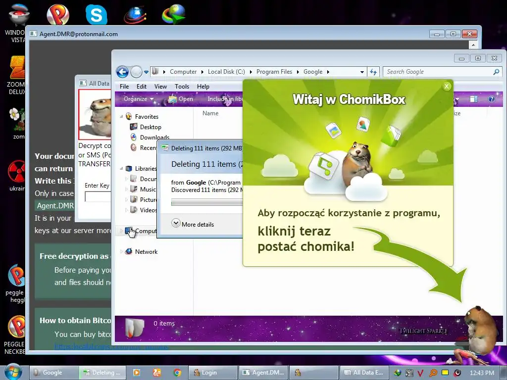This screenshot has height=380, width=507.
Task: Click the deletion progress bar
Action: tap(207, 202)
